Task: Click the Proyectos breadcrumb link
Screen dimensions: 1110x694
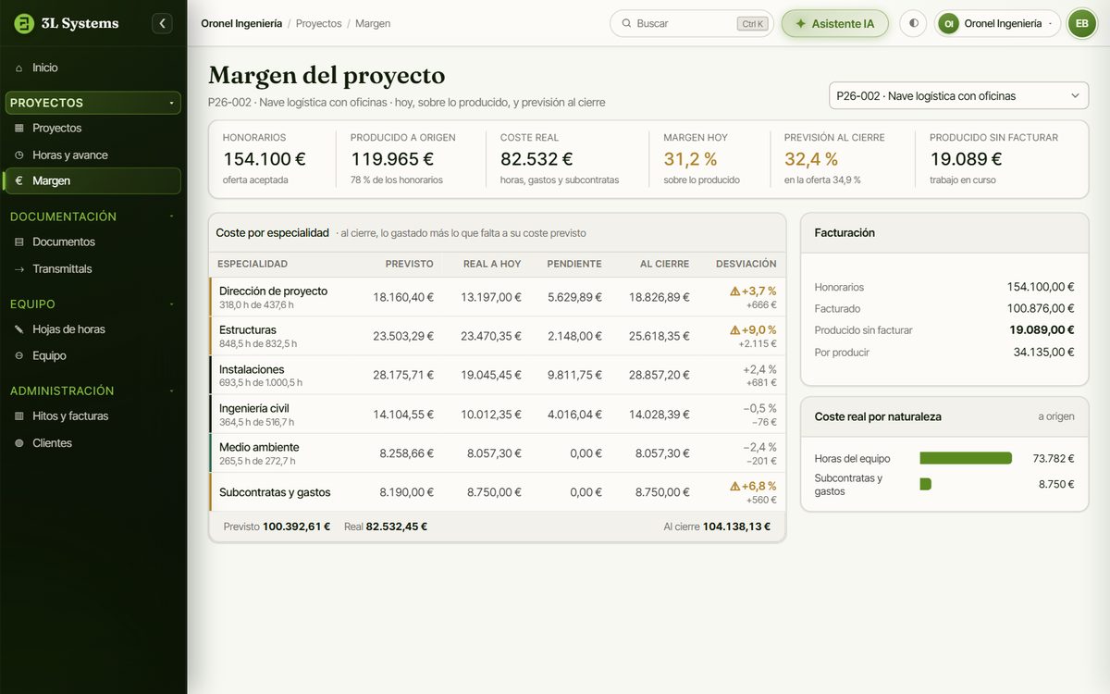Action: [x=318, y=23]
